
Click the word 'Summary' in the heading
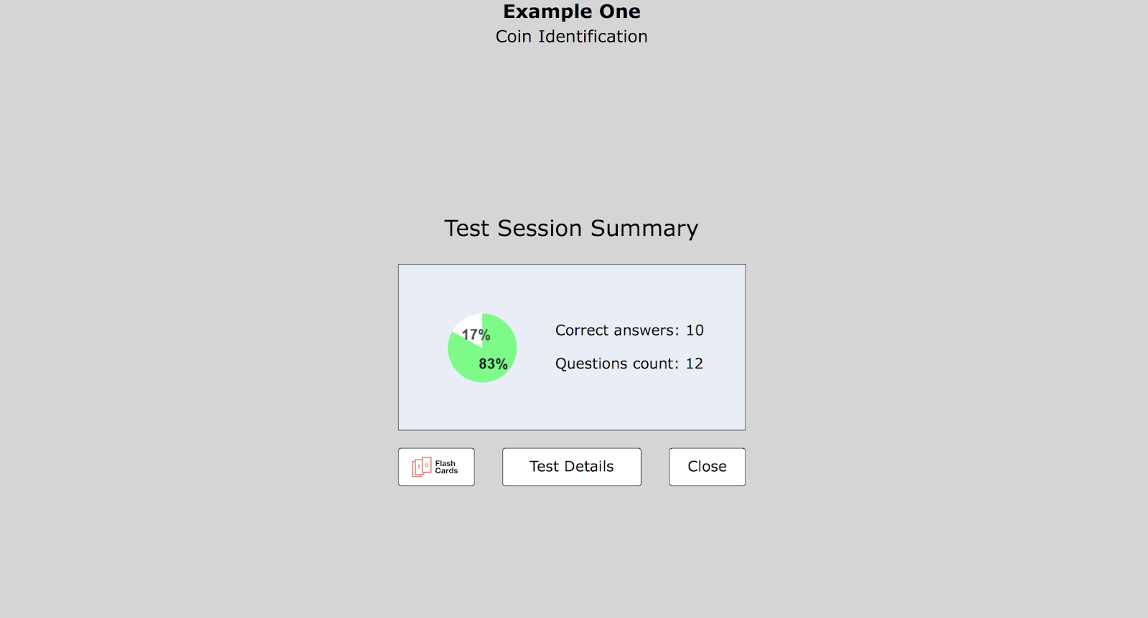click(644, 228)
